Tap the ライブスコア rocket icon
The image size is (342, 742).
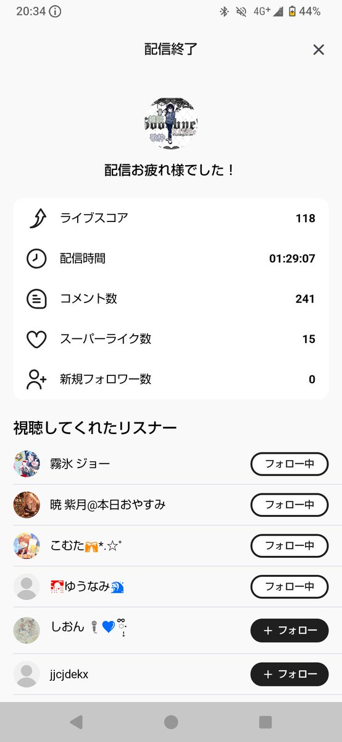[37, 218]
